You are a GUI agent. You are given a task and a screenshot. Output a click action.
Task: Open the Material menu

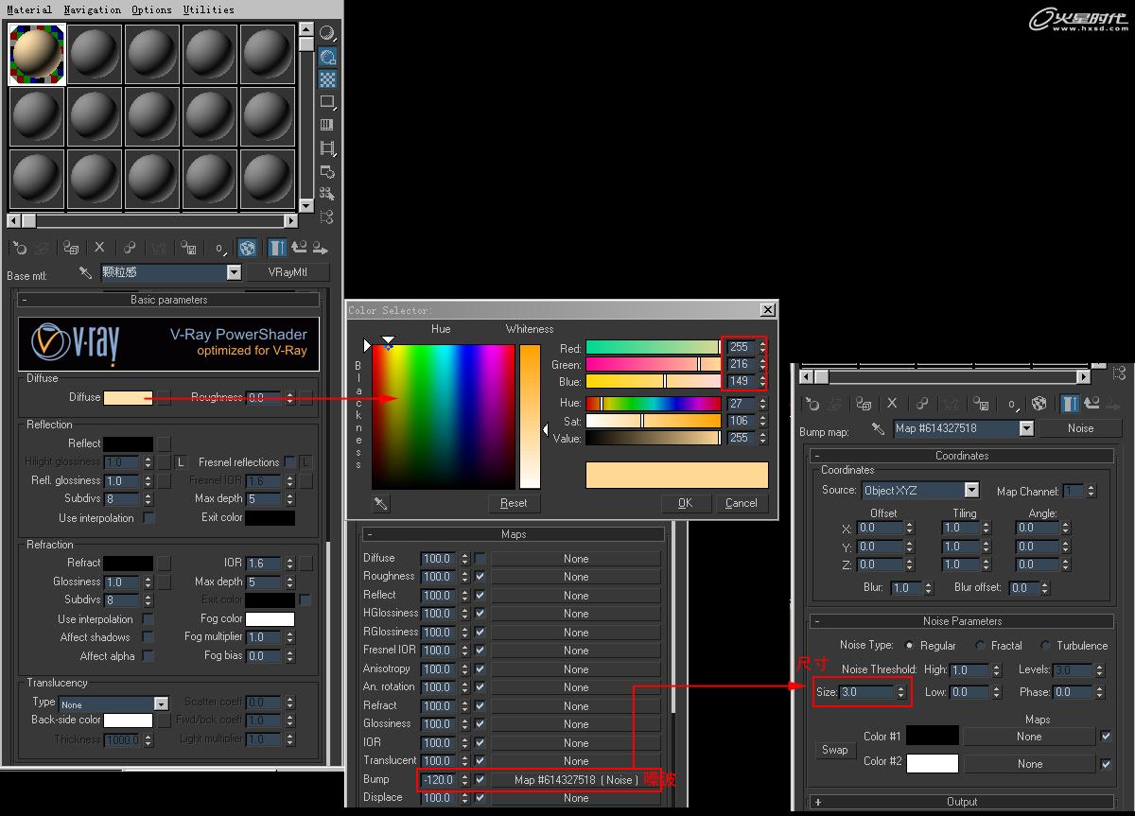(29, 9)
